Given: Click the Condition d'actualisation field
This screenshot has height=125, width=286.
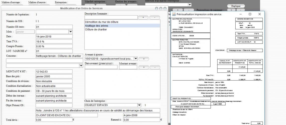Looking at the screenshot, I should coord(54,86).
